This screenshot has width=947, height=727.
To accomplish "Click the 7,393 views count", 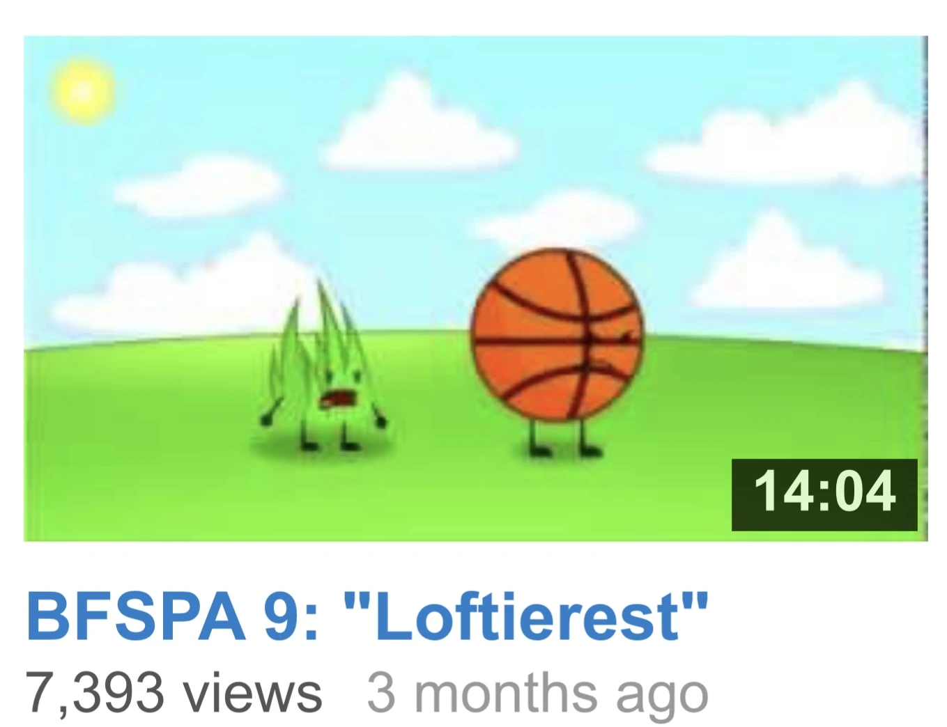I will [x=174, y=692].
